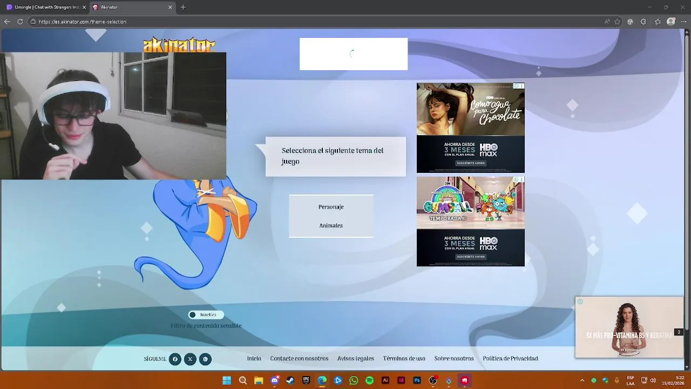The width and height of the screenshot is (691, 389).
Task: Click the Akinator logo
Action: point(179,45)
